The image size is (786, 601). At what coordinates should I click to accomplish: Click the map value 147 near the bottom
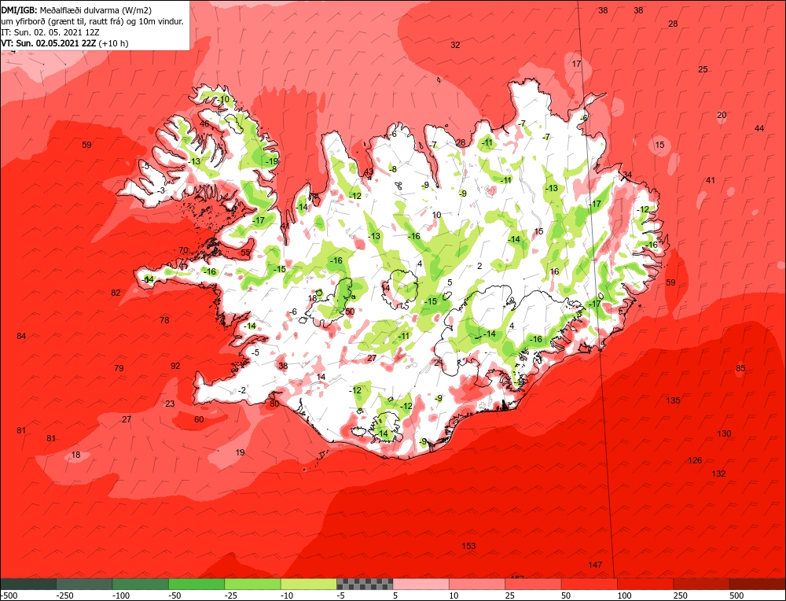(595, 565)
